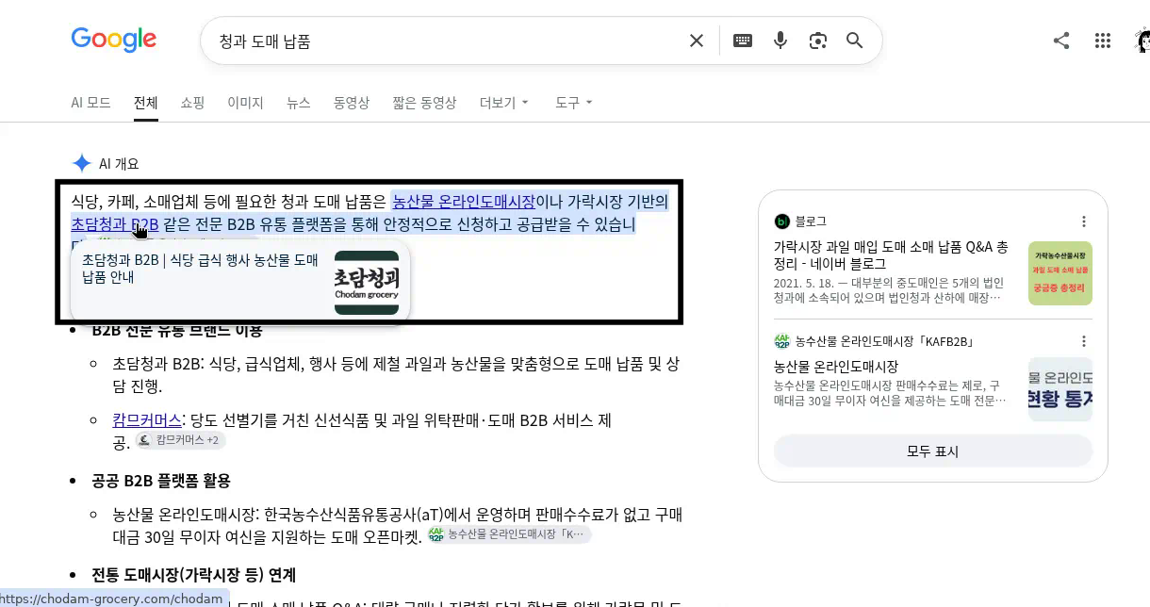Open the 온라인도매시장 현황 thumbnail image

1060,389
